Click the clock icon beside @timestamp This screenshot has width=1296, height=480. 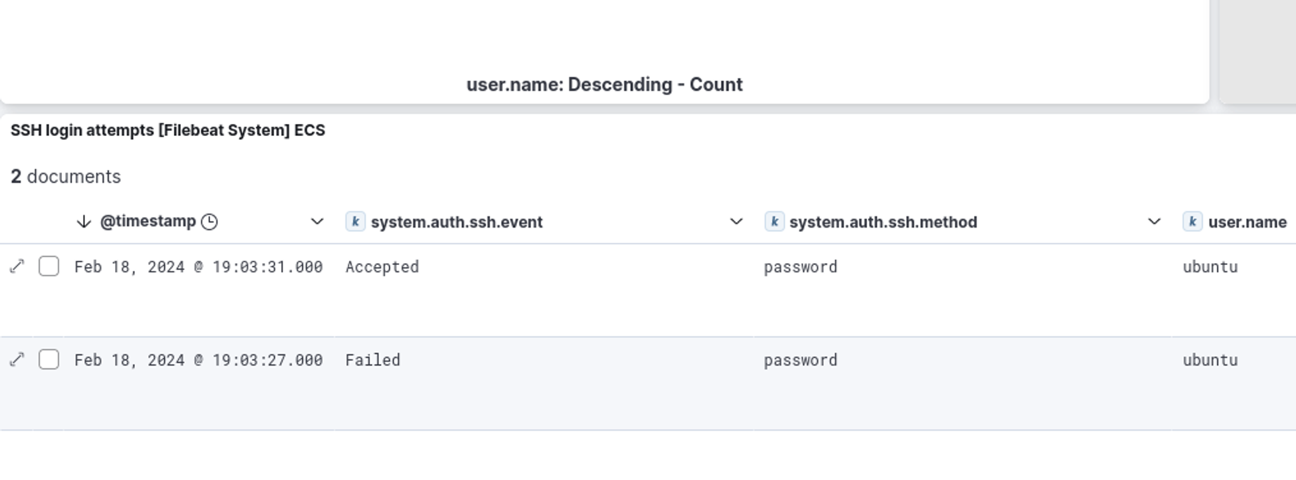click(x=209, y=222)
